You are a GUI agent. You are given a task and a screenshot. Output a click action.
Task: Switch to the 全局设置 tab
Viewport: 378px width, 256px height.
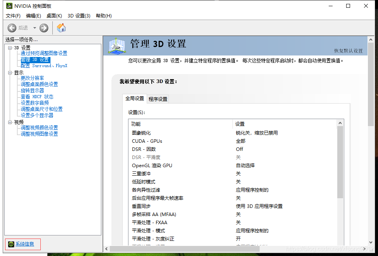click(x=135, y=99)
